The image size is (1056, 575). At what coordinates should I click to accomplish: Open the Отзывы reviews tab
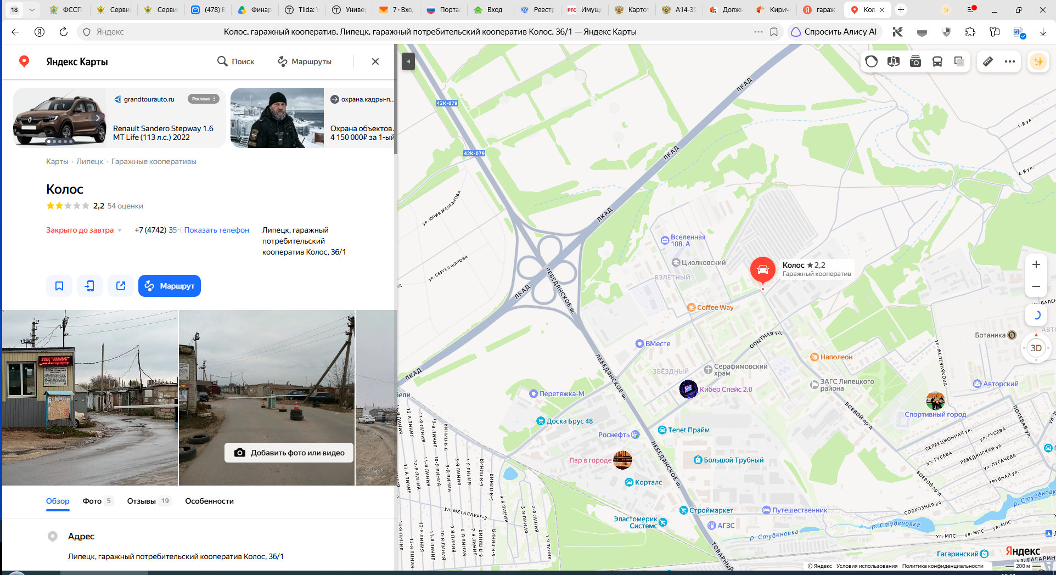tap(149, 501)
